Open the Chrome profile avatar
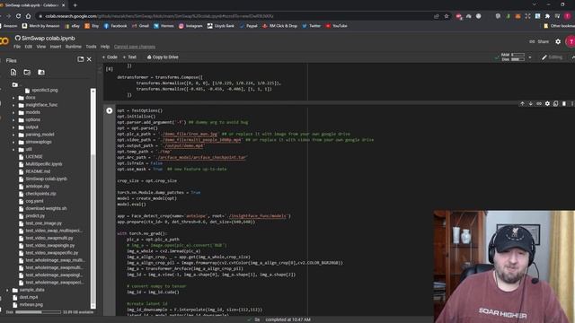This screenshot has height=323, width=575. point(568,16)
